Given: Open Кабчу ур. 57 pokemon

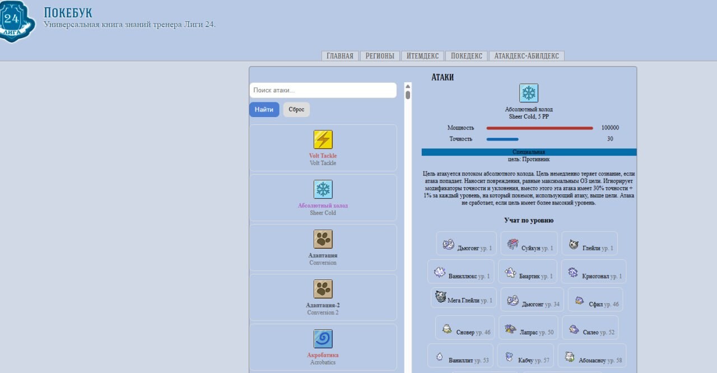Looking at the screenshot, I should coord(525,356).
